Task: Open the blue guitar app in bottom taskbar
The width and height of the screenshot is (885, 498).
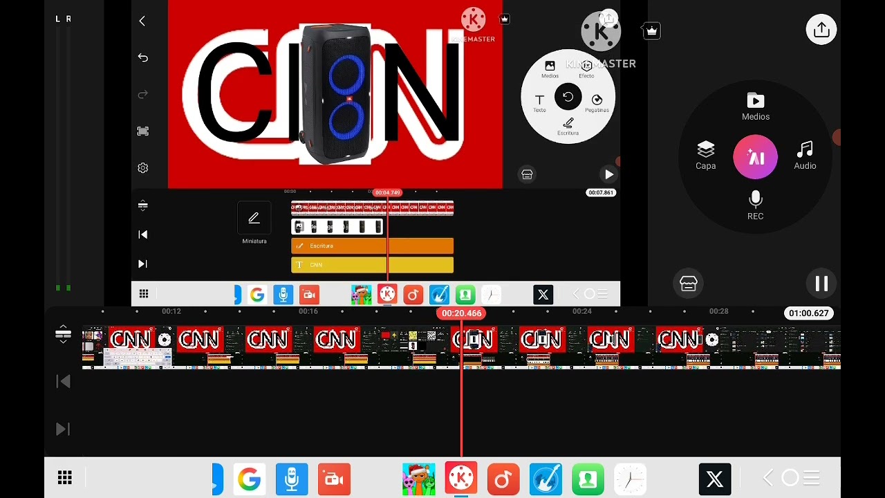Action: tap(546, 479)
